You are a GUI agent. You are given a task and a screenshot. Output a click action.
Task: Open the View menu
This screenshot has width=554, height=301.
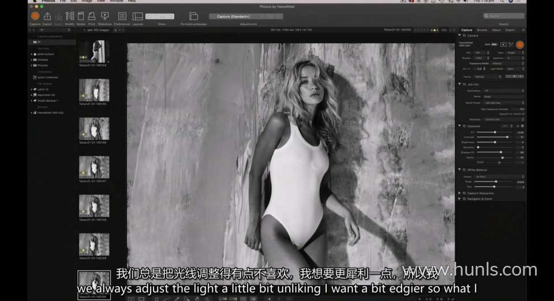click(x=100, y=1)
